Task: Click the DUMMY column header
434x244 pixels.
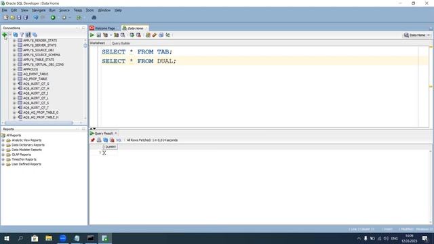Action: point(111,147)
